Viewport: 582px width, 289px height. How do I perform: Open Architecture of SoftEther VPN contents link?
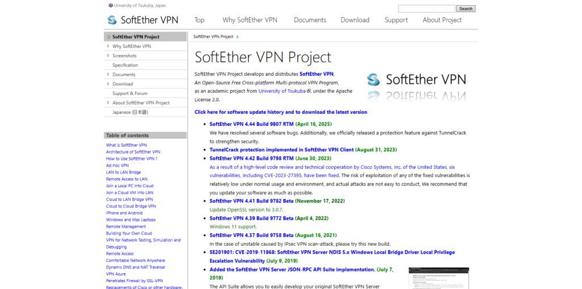pos(133,152)
